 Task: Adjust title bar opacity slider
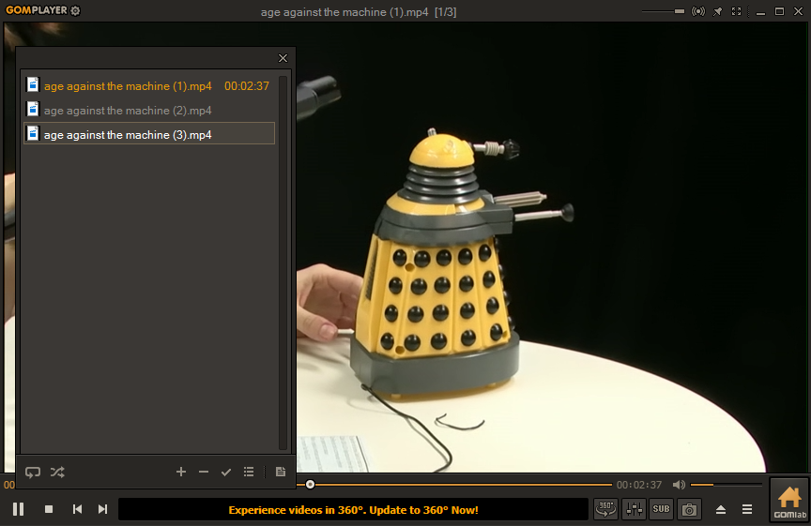click(663, 11)
